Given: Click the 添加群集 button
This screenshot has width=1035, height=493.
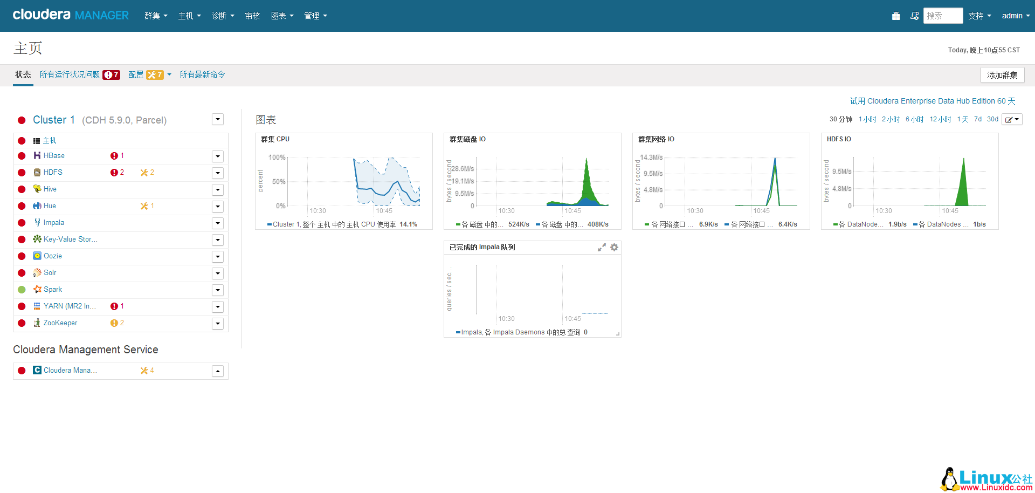Looking at the screenshot, I should click(x=1002, y=75).
